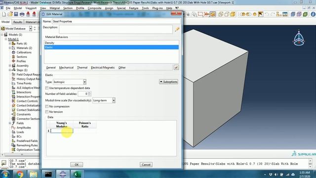This screenshot has height=178, width=316.
Task: Click the view triad compass in viewport
Action: click(299, 39)
